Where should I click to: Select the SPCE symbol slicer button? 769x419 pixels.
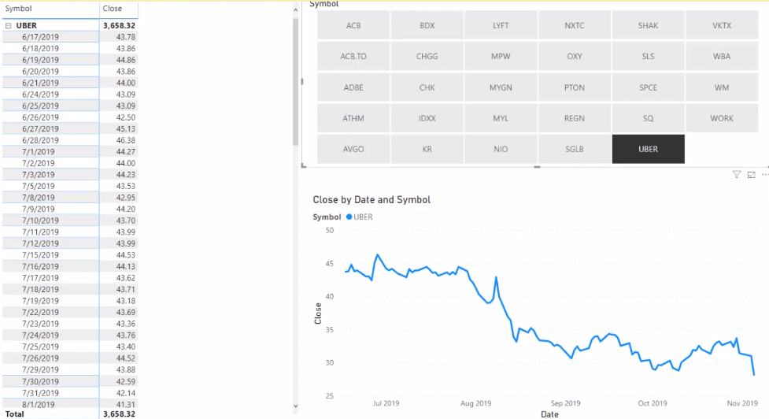(x=648, y=87)
